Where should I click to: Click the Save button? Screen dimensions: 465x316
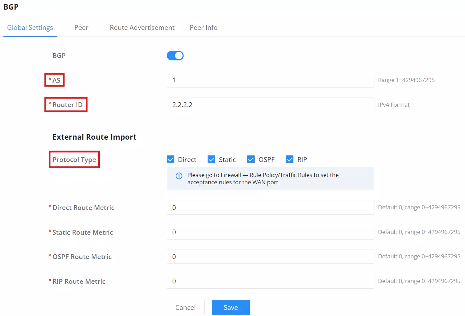[231, 307]
